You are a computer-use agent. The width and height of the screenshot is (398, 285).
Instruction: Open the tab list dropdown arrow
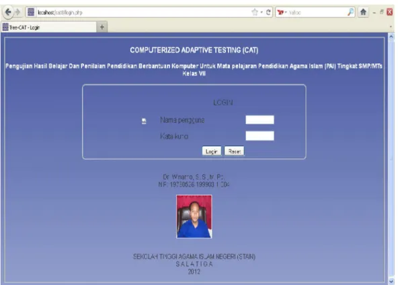(391, 26)
